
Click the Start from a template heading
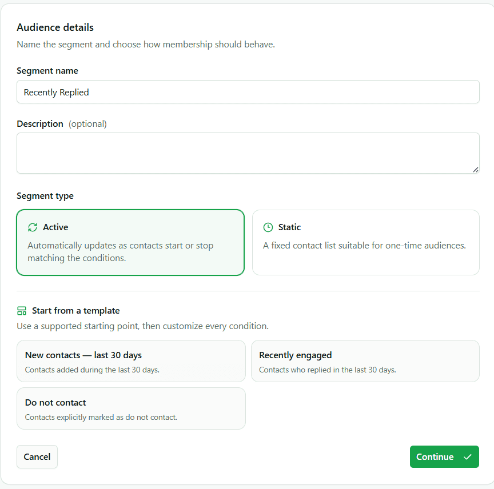pyautogui.click(x=76, y=311)
